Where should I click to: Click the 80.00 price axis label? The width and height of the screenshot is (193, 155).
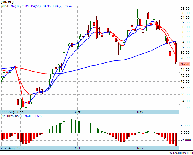(185, 53)
